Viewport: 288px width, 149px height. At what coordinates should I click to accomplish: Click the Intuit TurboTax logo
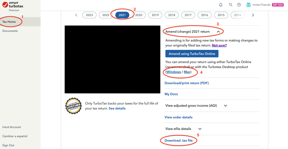[x=13, y=5]
